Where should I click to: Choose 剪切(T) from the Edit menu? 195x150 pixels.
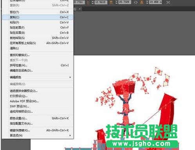[38, 12]
